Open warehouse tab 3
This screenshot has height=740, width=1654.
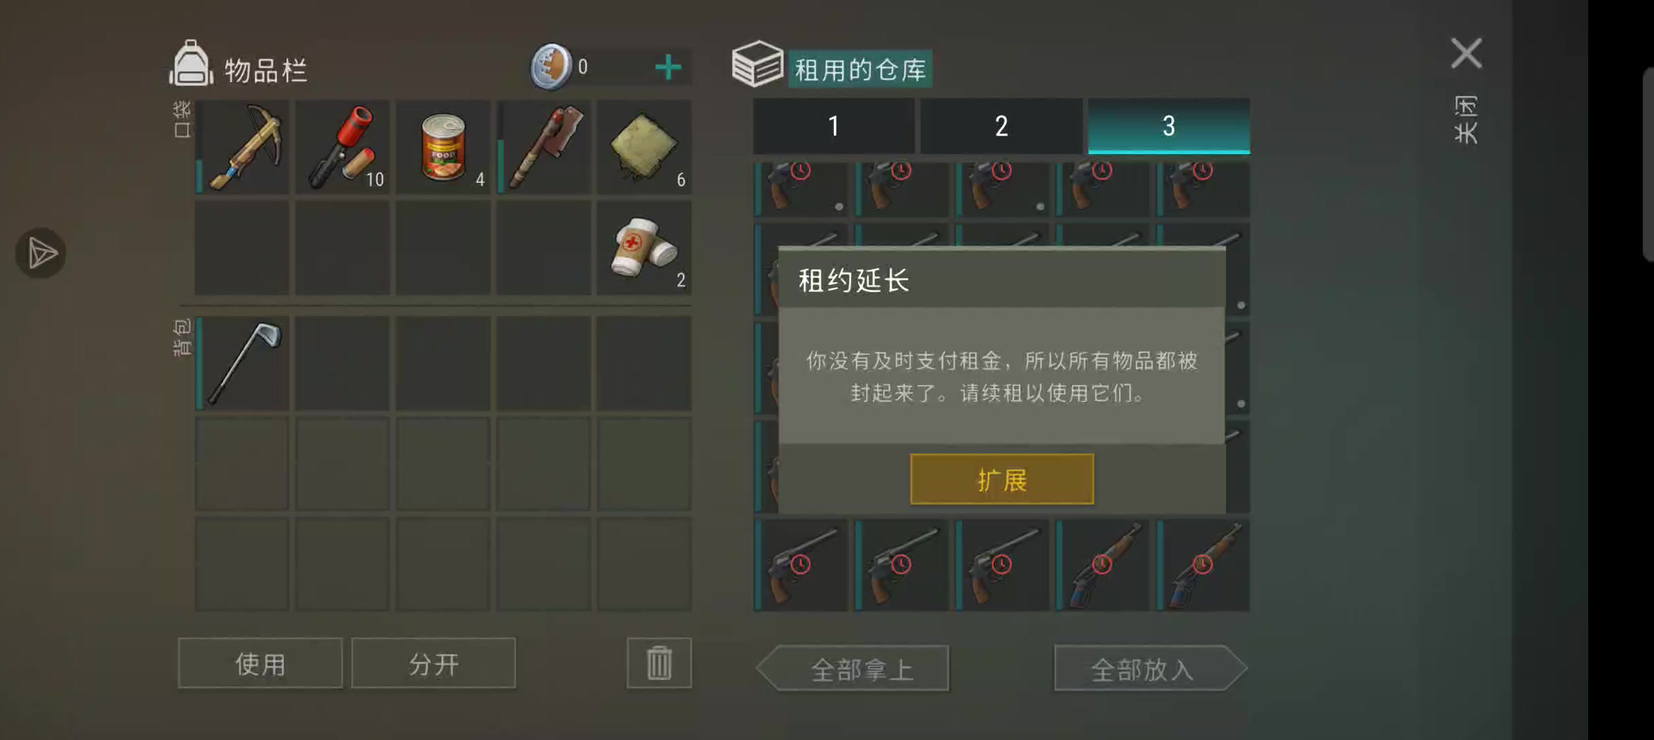click(x=1169, y=126)
